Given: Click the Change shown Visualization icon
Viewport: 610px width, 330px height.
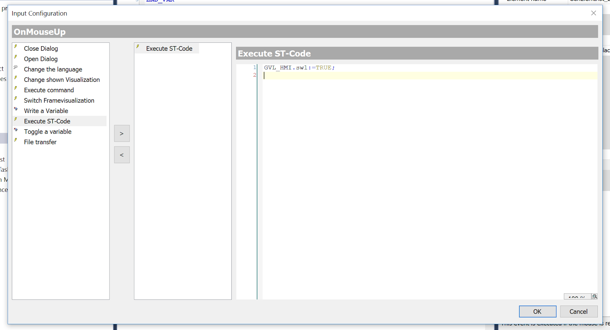Looking at the screenshot, I should (x=16, y=77).
